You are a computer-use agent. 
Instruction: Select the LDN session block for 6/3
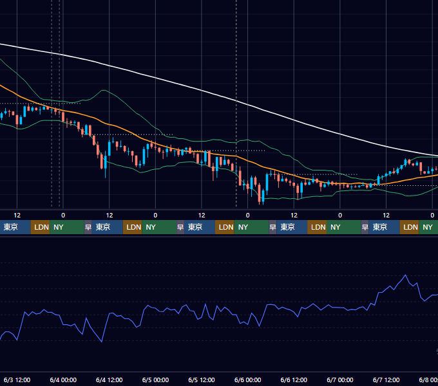pyautogui.click(x=40, y=227)
